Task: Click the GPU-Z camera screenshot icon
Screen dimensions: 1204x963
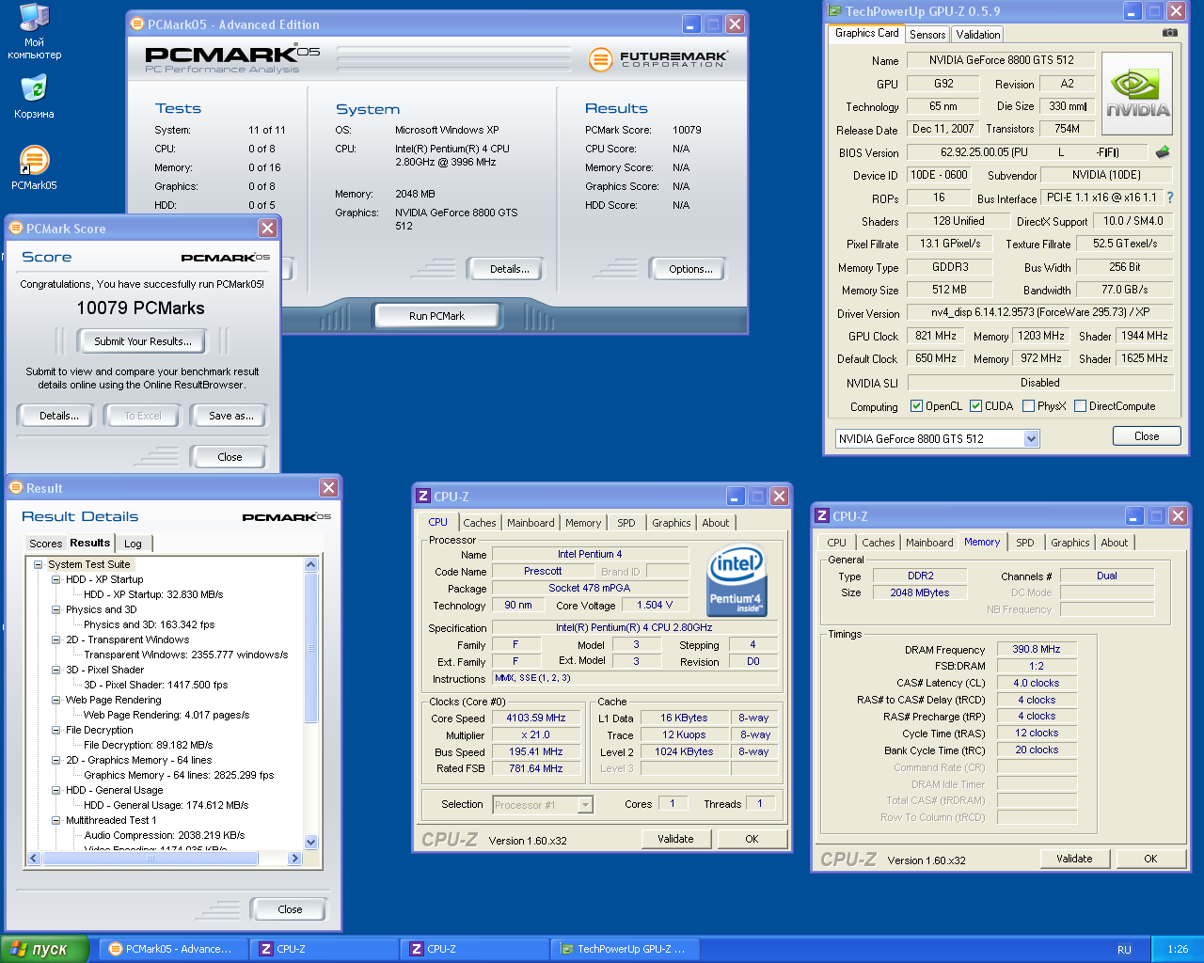Action: 1169,33
